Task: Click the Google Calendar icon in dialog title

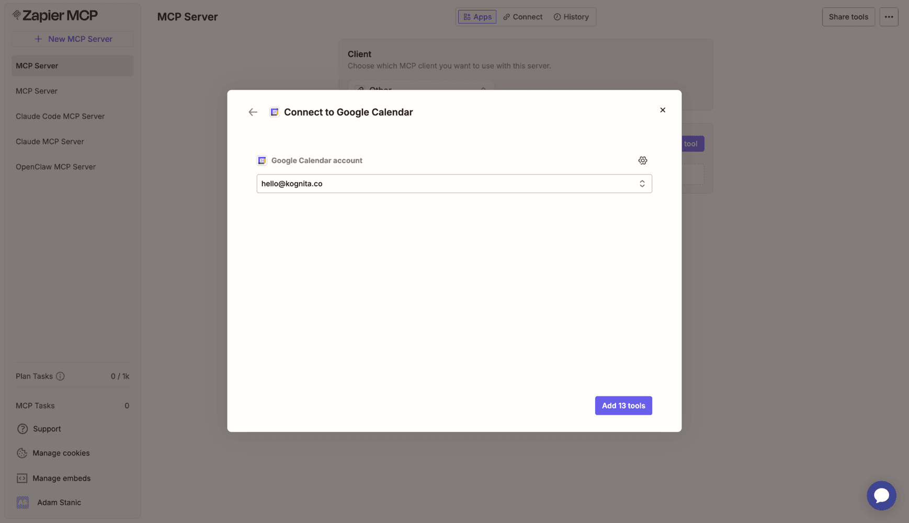Action: click(274, 112)
